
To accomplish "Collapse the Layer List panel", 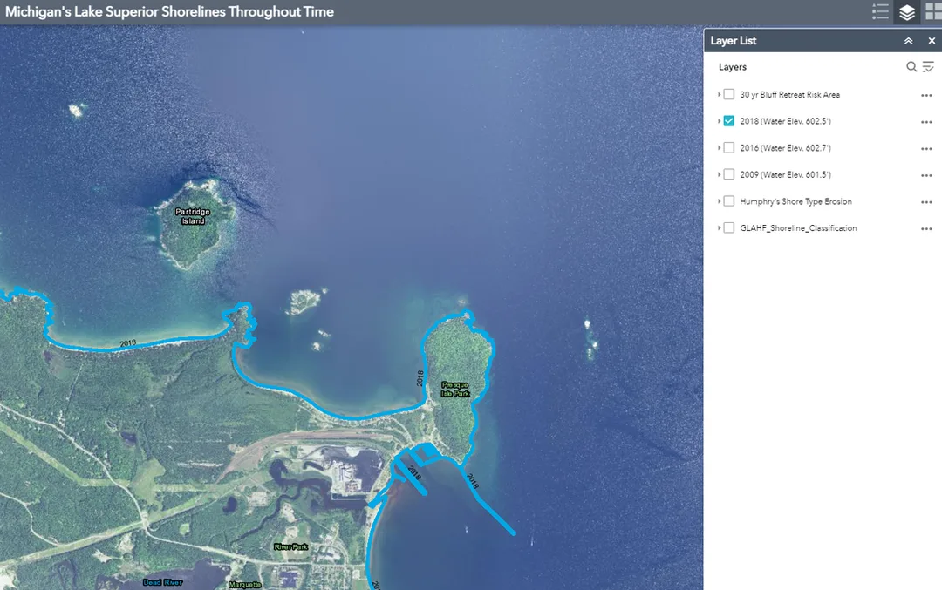I will click(908, 41).
